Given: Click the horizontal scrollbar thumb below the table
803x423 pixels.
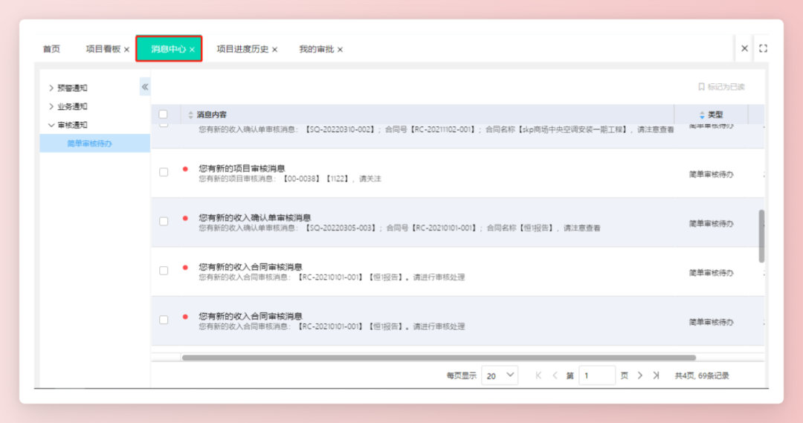Looking at the screenshot, I should [x=439, y=358].
